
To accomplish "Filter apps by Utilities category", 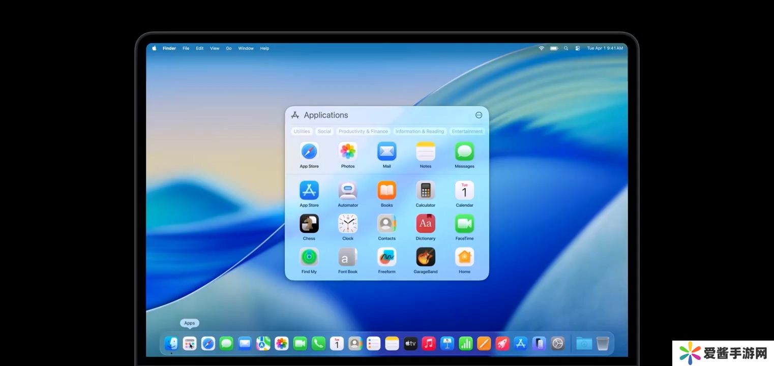I will coord(302,131).
